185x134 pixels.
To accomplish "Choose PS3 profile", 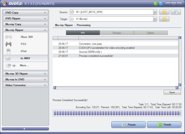I will [x=26, y=44].
